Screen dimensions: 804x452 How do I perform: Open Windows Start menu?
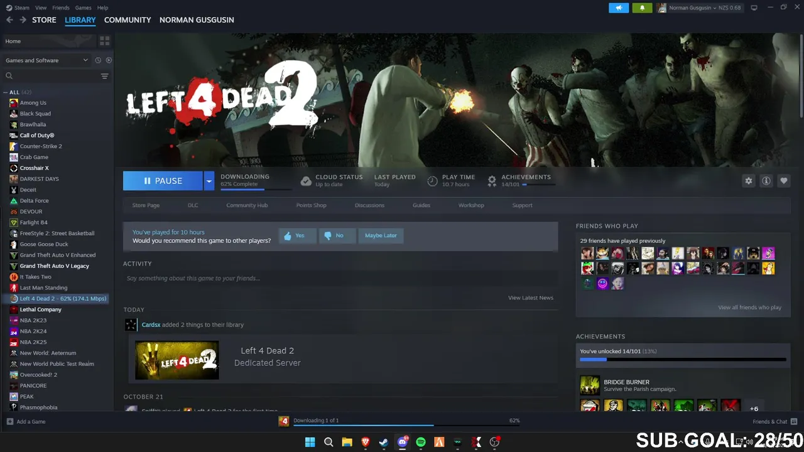310,442
